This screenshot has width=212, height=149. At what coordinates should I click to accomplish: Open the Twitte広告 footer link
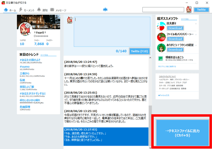[164, 96]
